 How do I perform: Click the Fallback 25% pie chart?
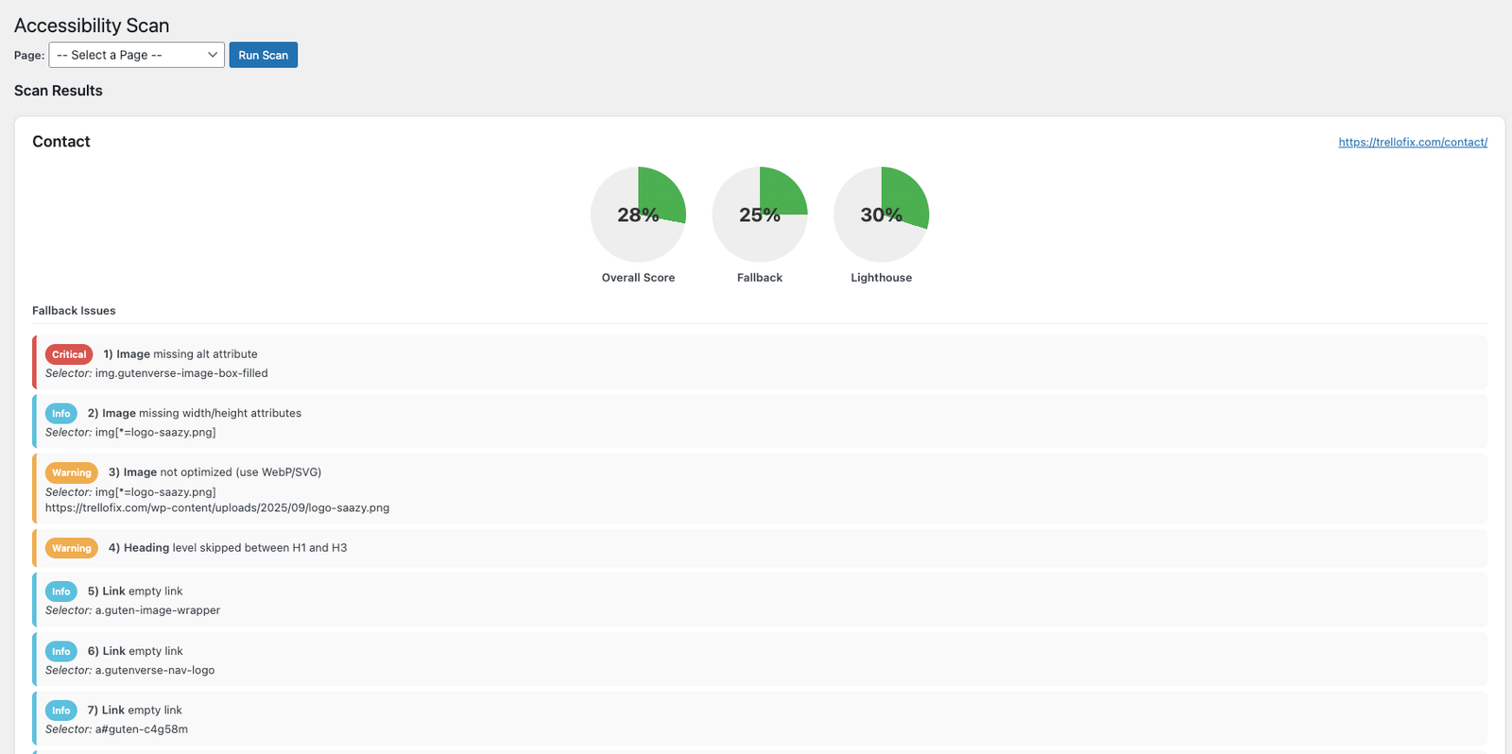(x=760, y=214)
